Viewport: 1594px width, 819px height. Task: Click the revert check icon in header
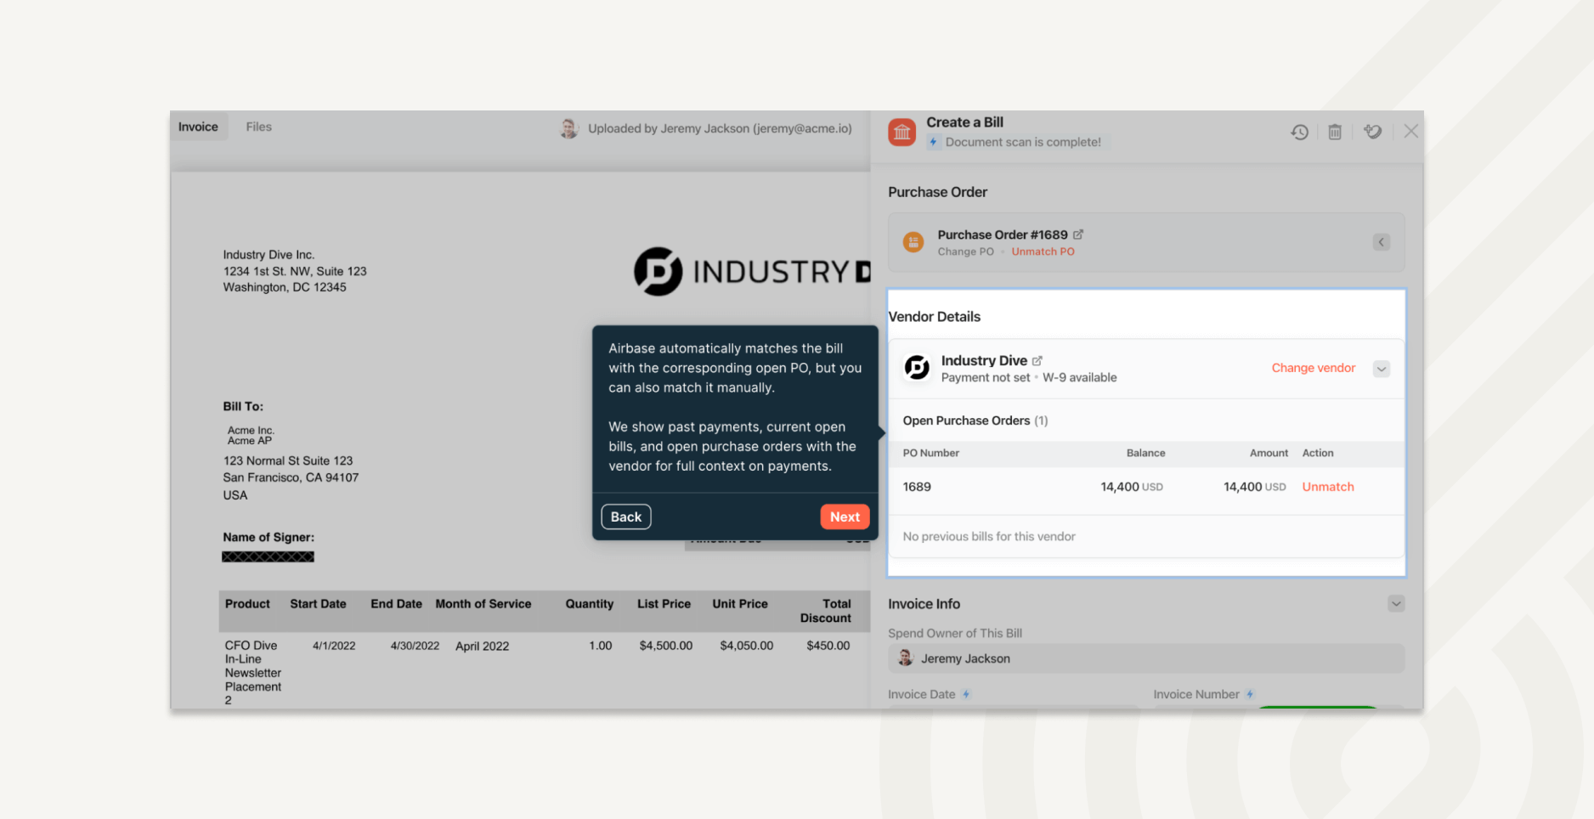(1372, 132)
